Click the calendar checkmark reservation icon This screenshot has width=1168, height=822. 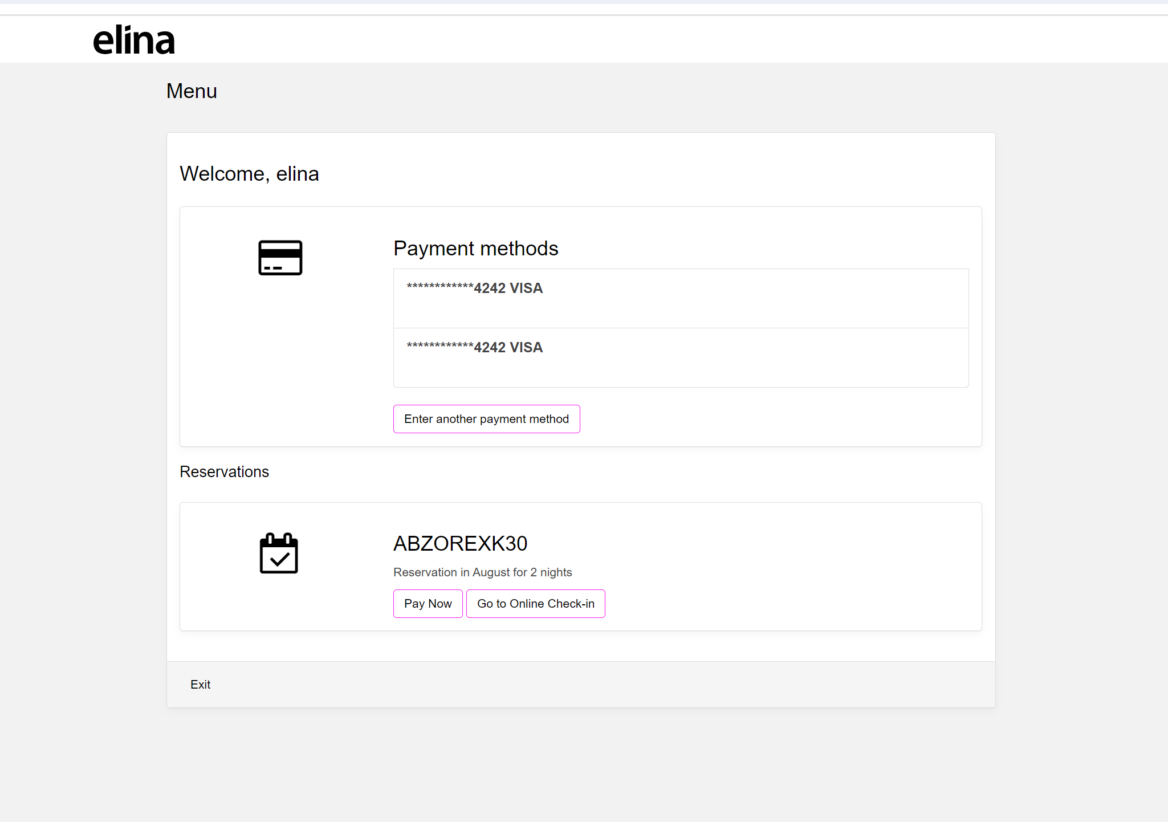click(x=279, y=553)
